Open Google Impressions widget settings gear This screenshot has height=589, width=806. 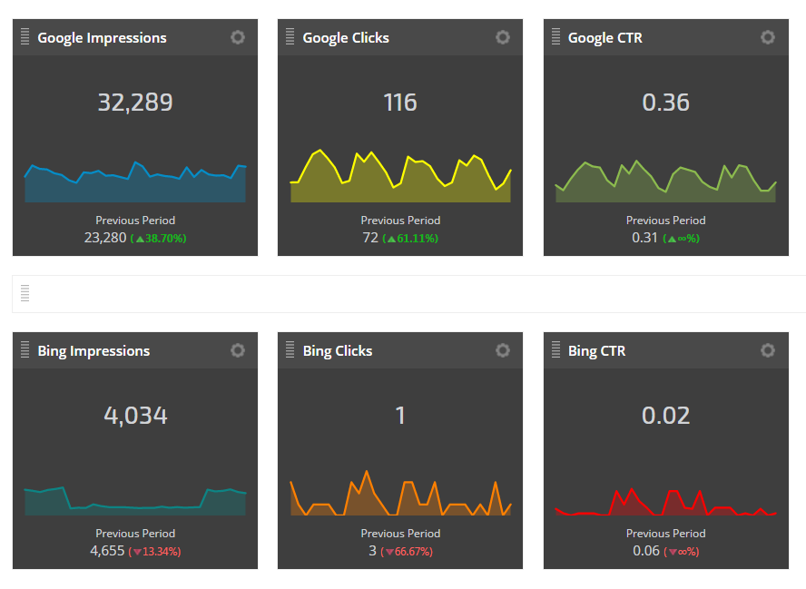[x=238, y=37]
